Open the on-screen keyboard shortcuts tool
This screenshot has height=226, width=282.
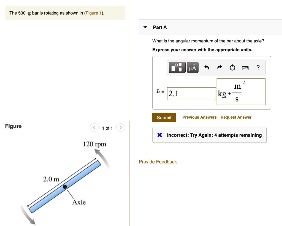pyautogui.click(x=245, y=68)
